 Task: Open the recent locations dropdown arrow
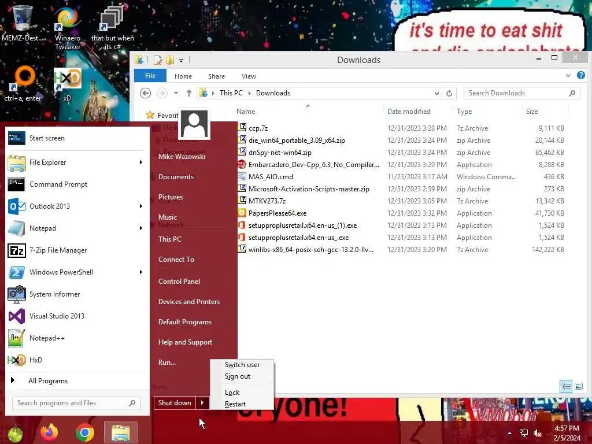176,93
